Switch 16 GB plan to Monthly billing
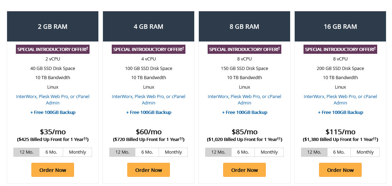The width and height of the screenshot is (392, 186). (365, 152)
